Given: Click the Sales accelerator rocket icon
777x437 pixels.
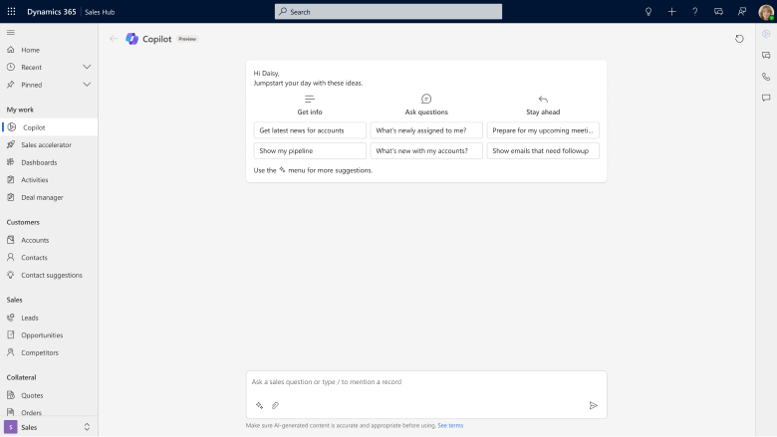Looking at the screenshot, I should click(x=11, y=144).
